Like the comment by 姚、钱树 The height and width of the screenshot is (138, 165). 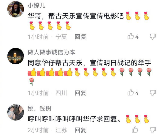tap(135, 130)
